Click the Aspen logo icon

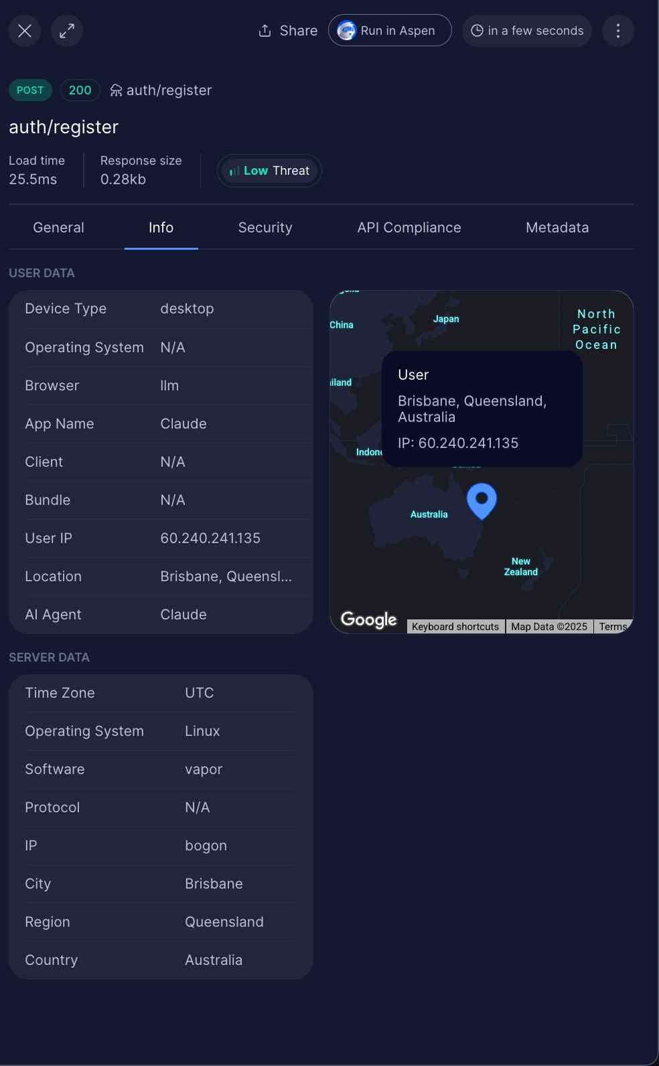coord(346,31)
